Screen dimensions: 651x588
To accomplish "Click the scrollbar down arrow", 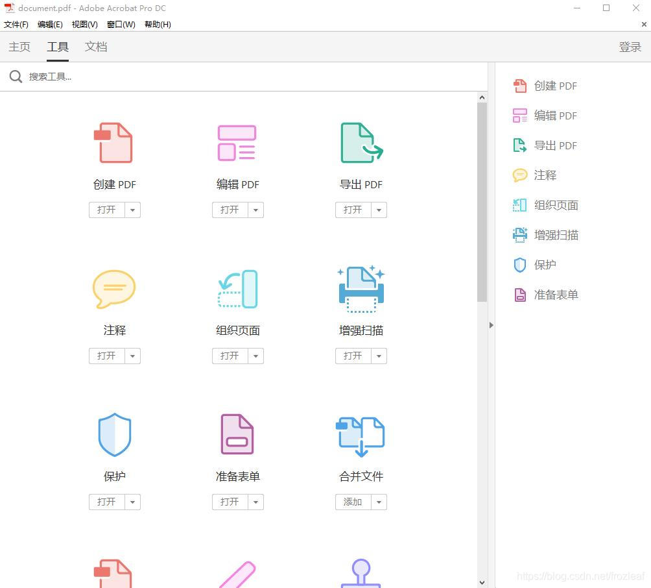I will coord(482,583).
